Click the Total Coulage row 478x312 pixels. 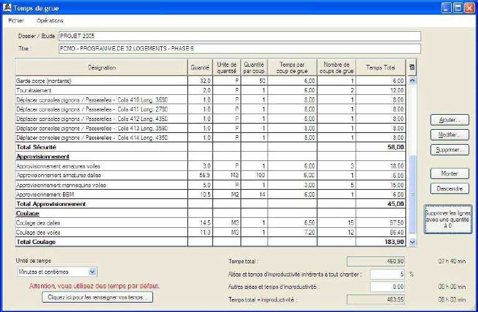coord(211,242)
